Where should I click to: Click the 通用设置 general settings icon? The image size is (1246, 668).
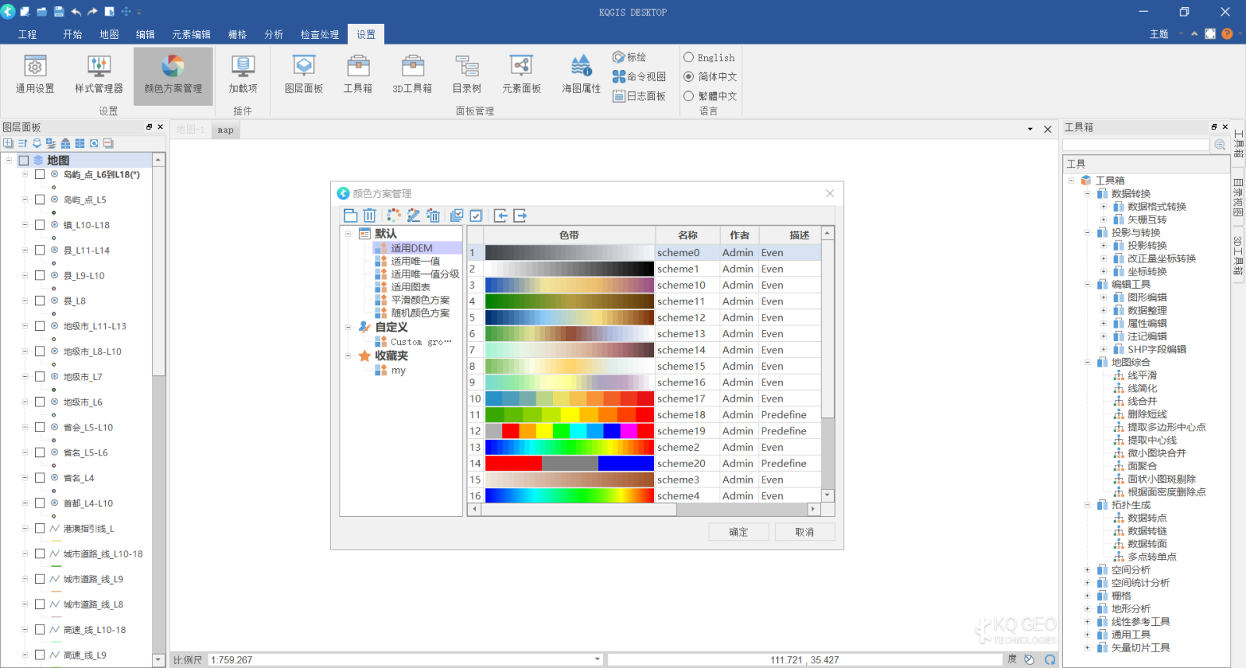tap(35, 75)
